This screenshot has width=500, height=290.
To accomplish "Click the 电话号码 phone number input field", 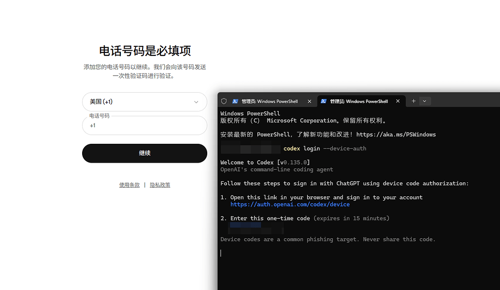I will pyautogui.click(x=144, y=125).
